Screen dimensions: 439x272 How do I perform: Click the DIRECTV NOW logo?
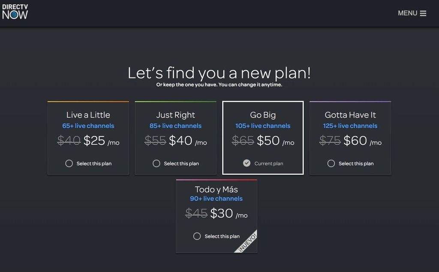click(15, 12)
